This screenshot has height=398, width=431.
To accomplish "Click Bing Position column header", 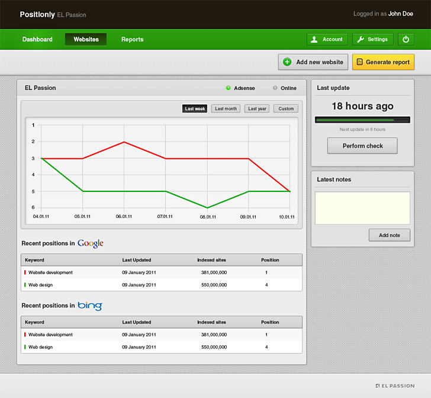I will [270, 322].
